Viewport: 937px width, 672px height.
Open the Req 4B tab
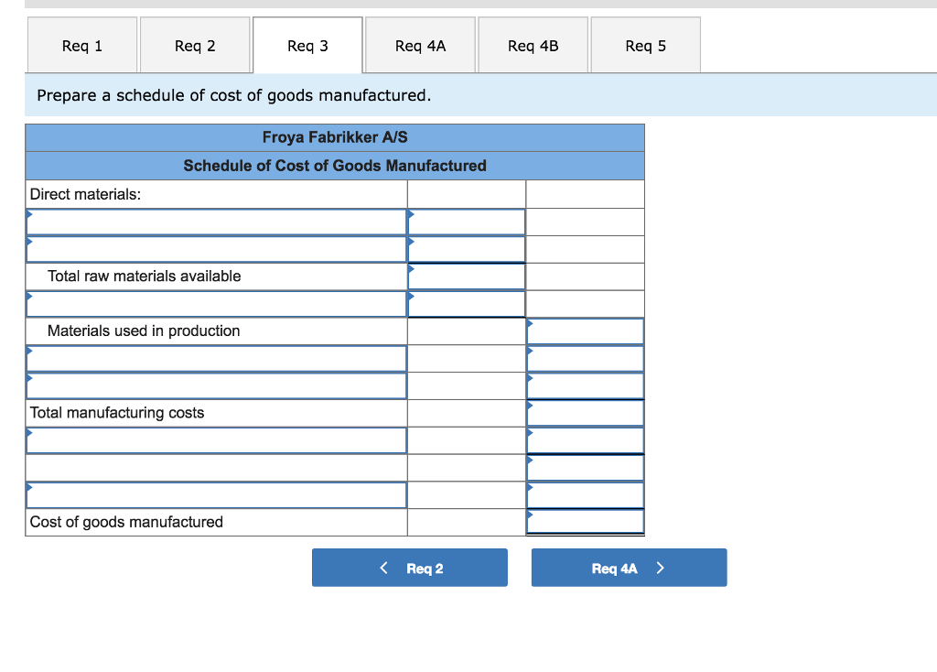point(533,46)
